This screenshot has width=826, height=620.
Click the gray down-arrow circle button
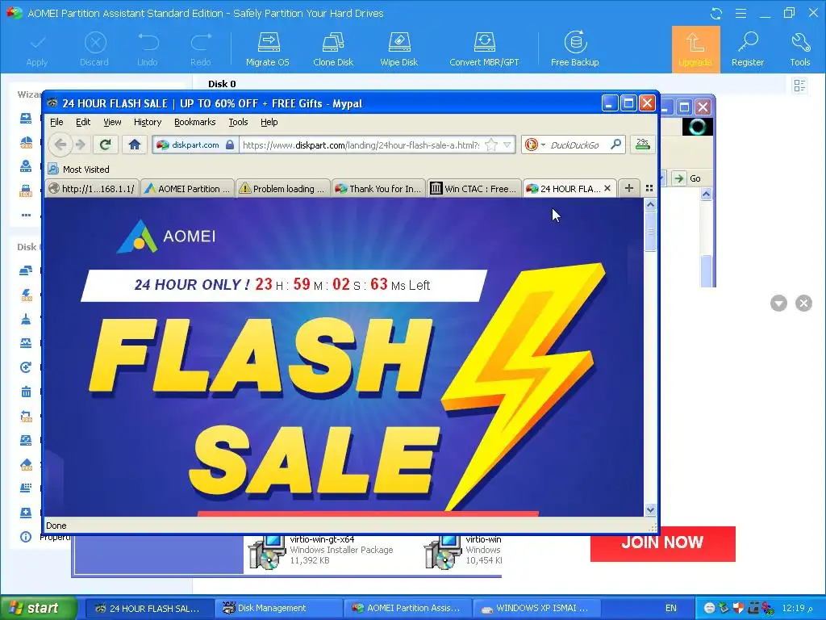point(778,304)
